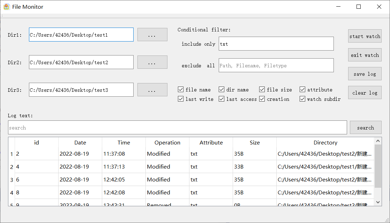Click time cell 11:37:13

tap(124, 167)
